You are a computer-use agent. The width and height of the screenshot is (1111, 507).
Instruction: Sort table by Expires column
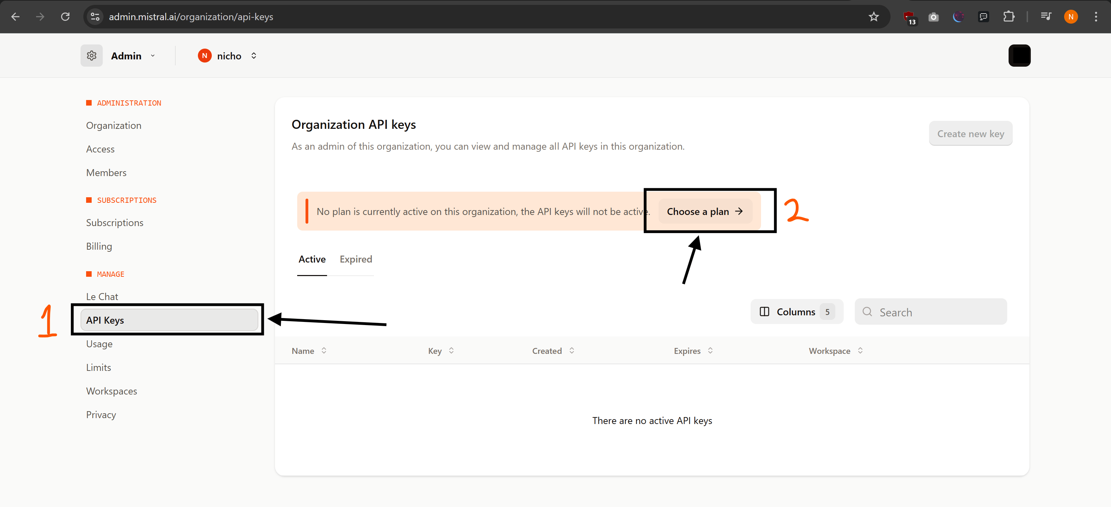pos(693,351)
